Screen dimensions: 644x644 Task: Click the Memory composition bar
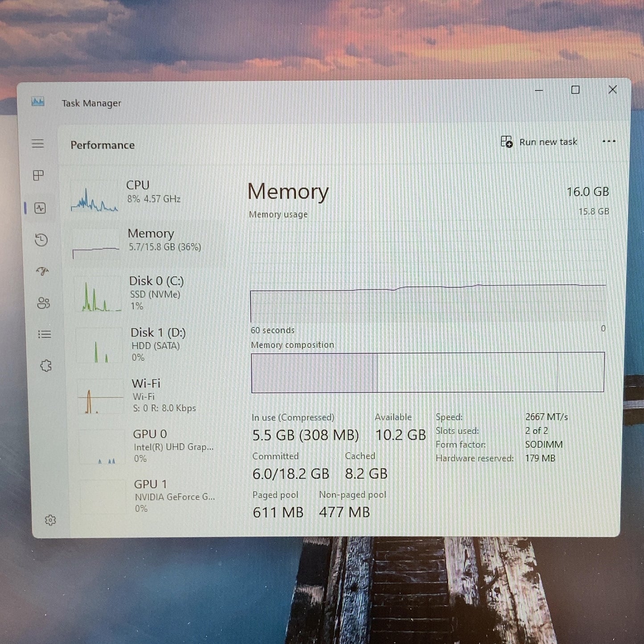428,372
